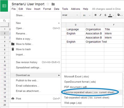Click Intern cell in row 2

114,33
